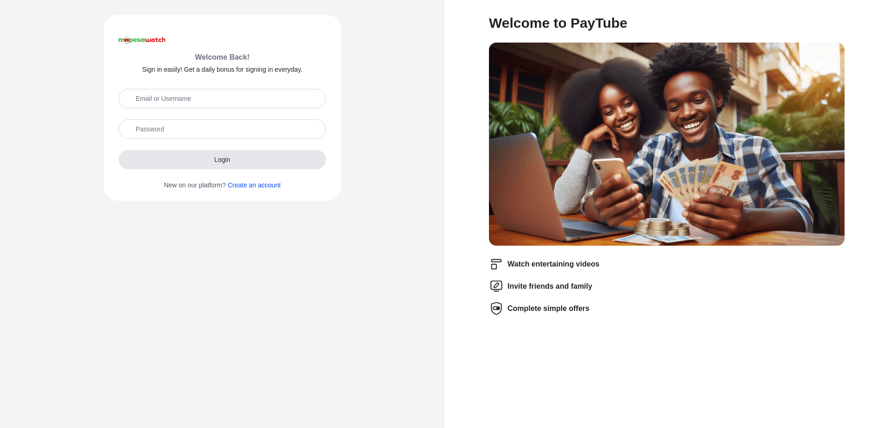Click the mpesawatch logo
The width and height of the screenshot is (889, 428).
142,40
